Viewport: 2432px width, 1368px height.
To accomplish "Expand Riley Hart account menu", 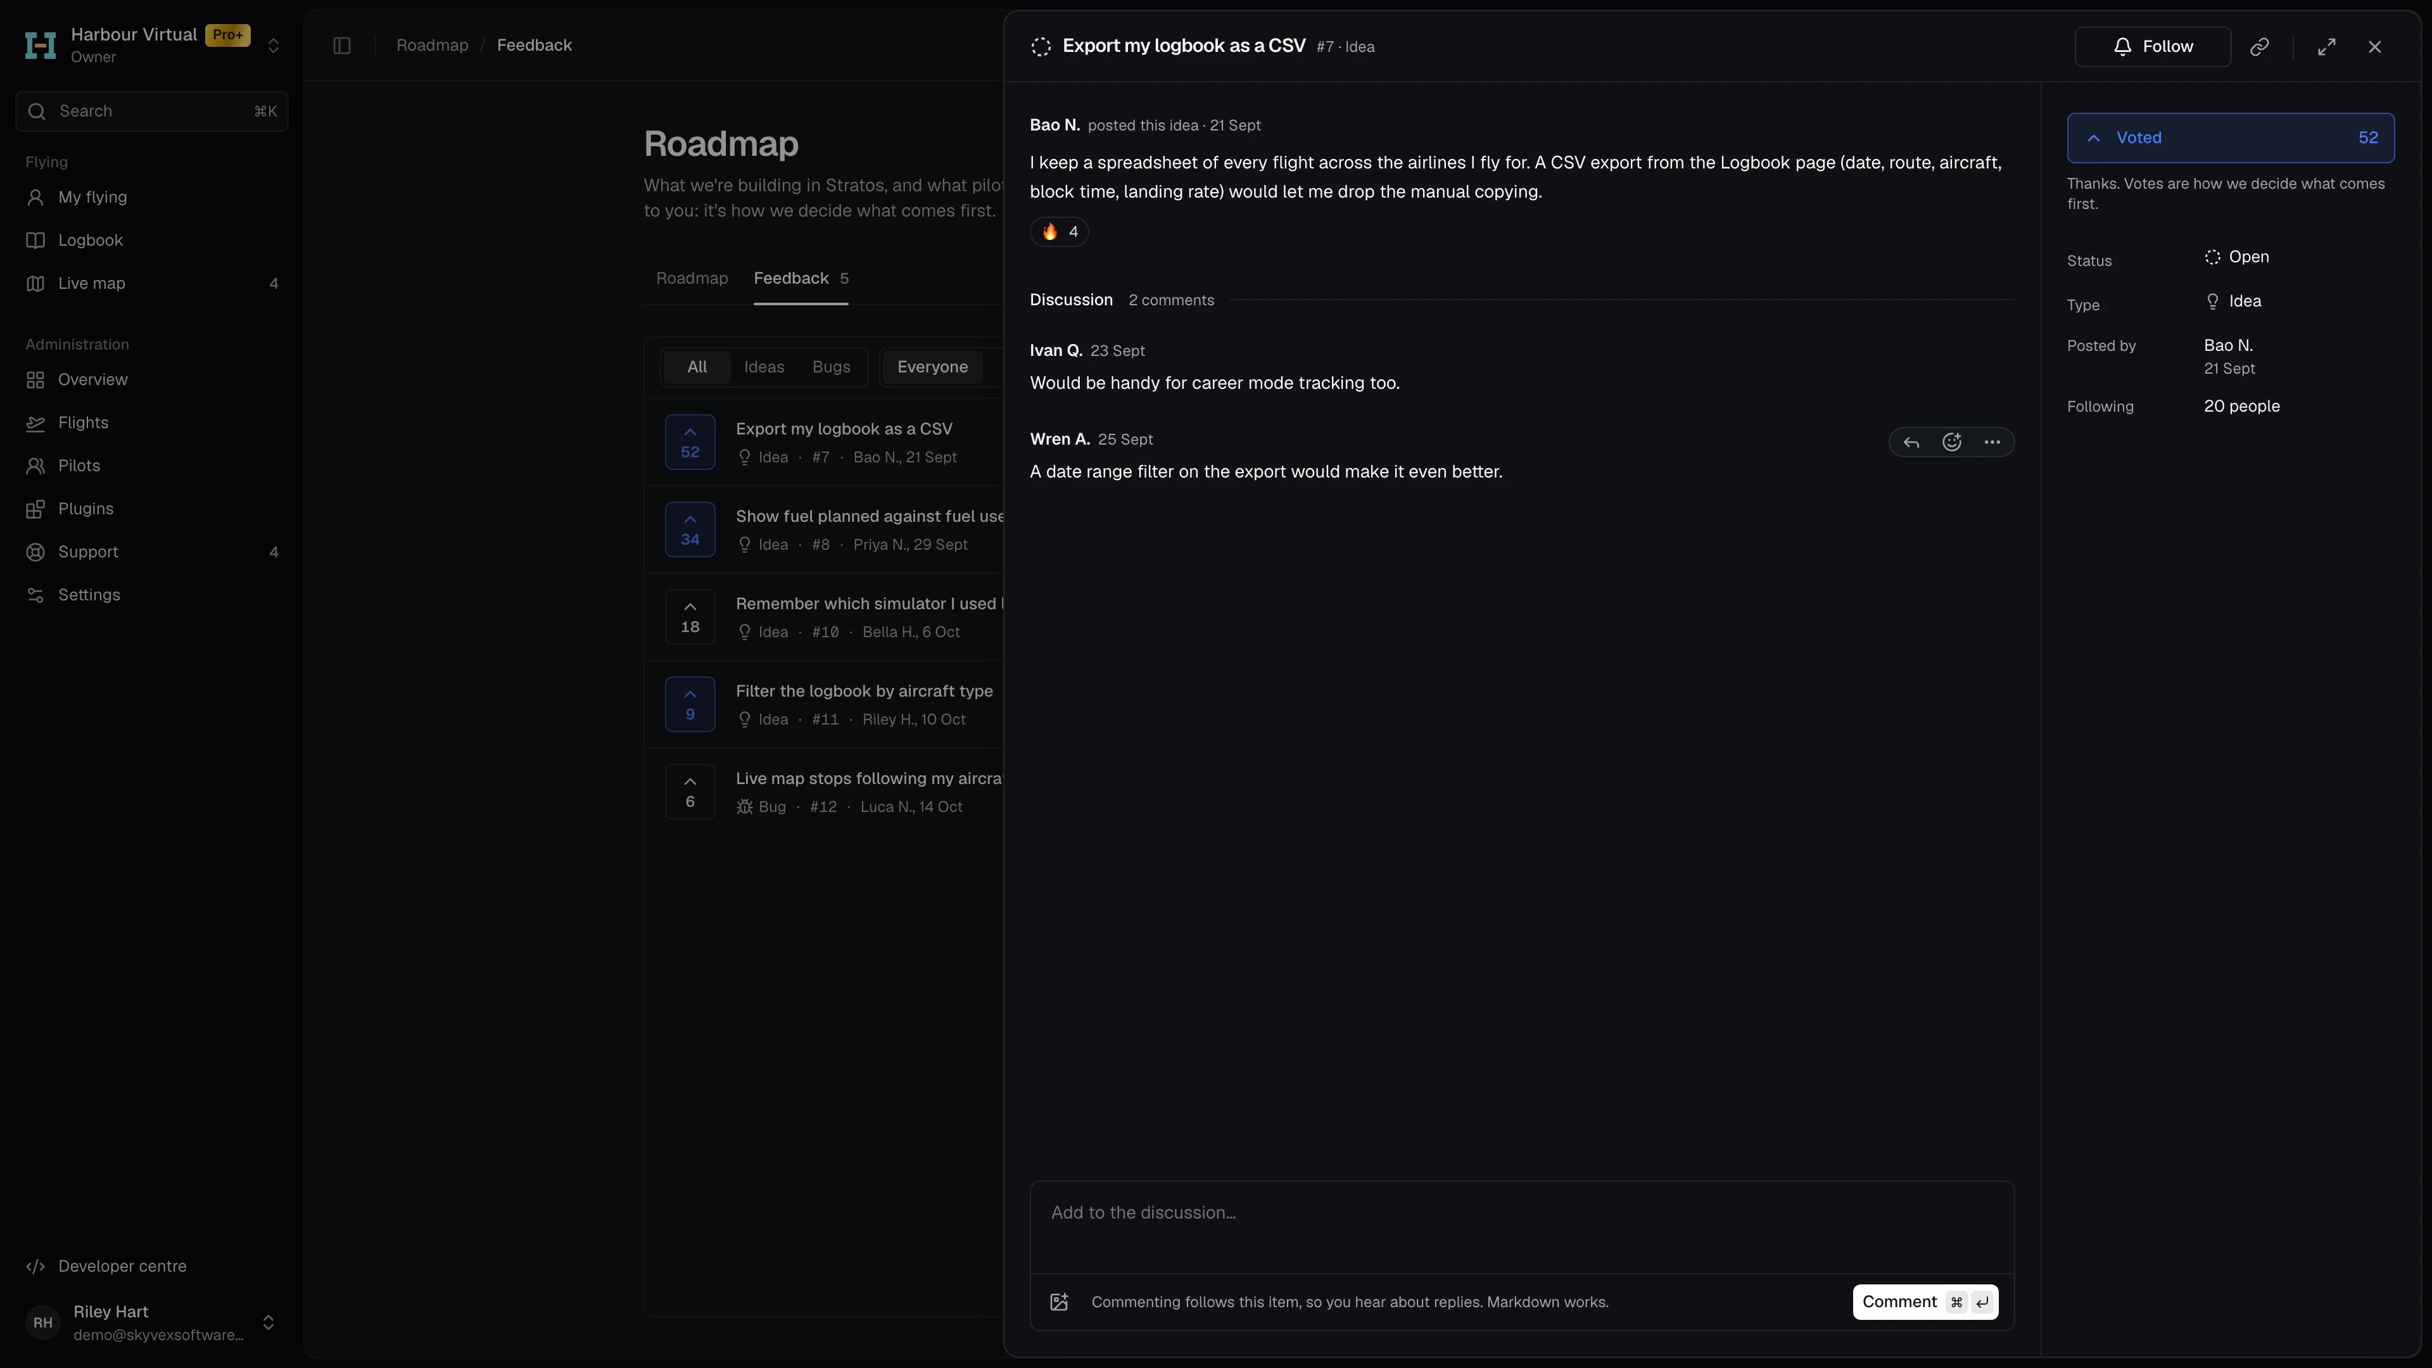I will click(152, 1322).
